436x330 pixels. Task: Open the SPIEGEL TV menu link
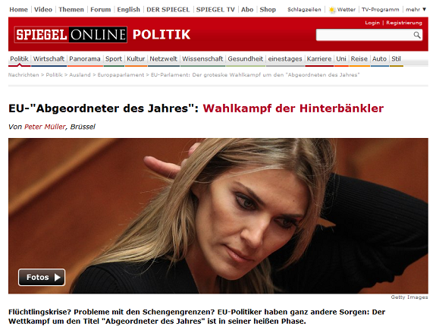pos(215,9)
